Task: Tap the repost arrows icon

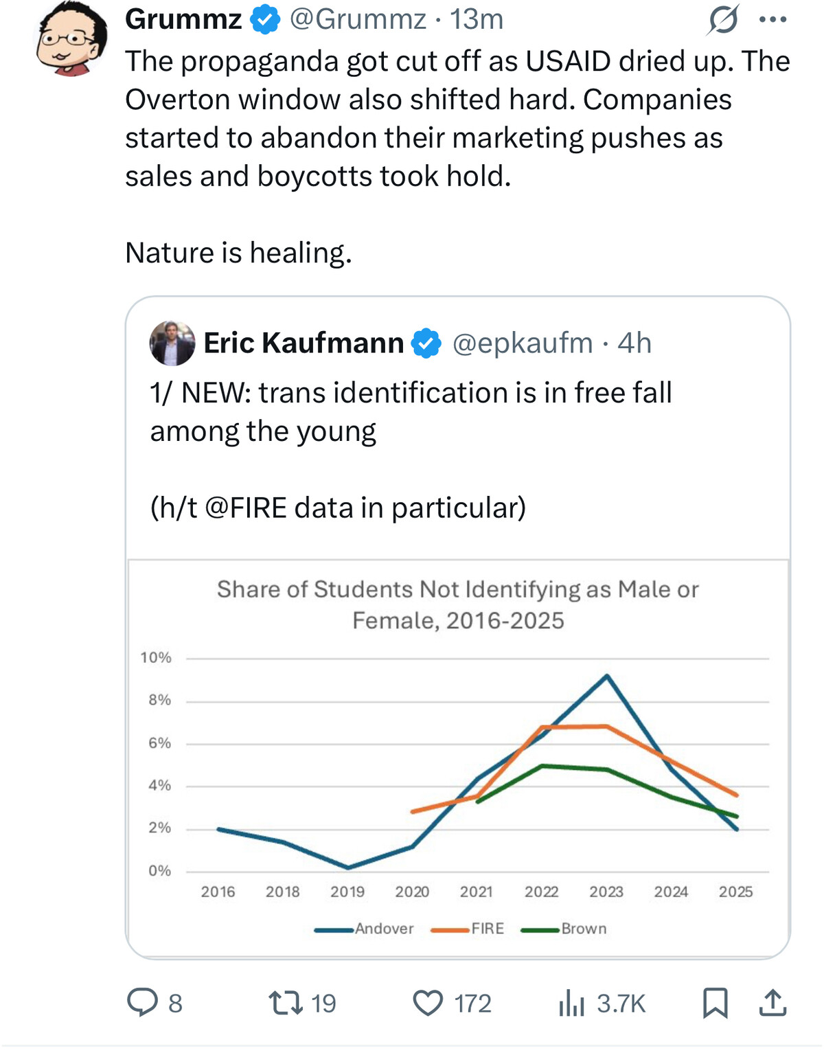Action: [286, 1002]
